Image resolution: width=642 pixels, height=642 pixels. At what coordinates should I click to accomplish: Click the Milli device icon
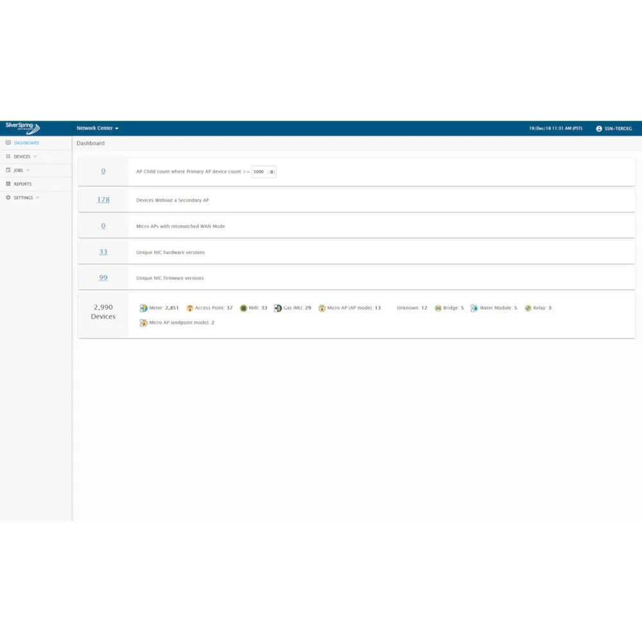[244, 308]
